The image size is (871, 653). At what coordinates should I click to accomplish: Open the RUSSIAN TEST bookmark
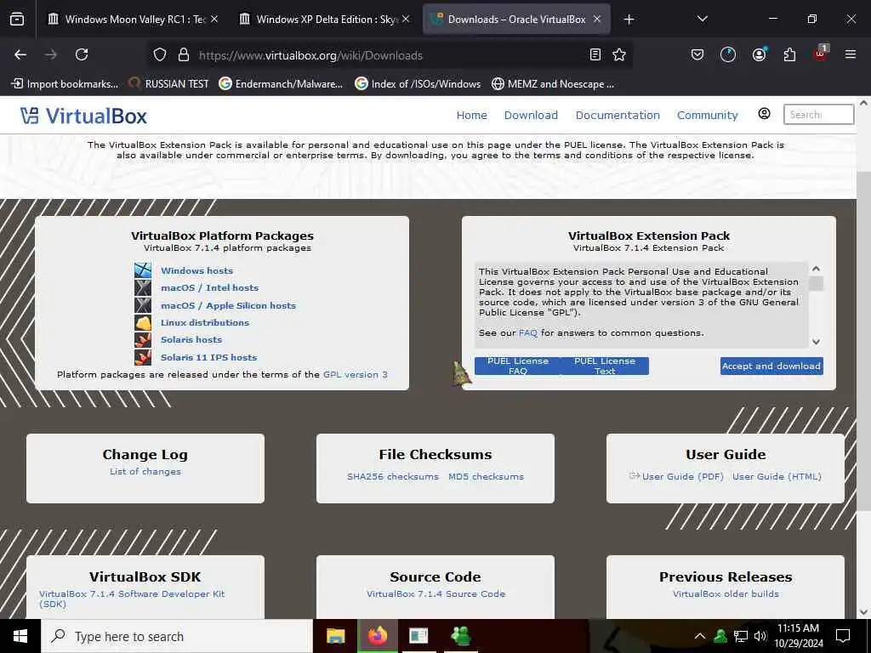click(168, 84)
